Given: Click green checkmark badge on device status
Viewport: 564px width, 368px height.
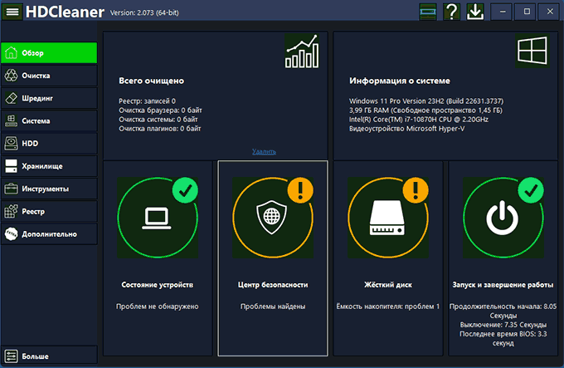Looking at the screenshot, I should click(x=185, y=190).
